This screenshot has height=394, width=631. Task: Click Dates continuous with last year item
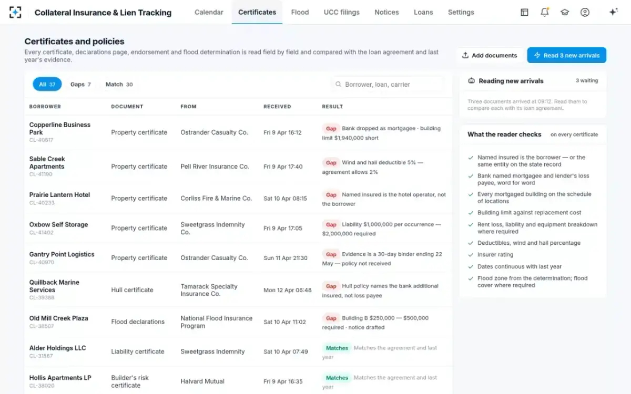520,266
